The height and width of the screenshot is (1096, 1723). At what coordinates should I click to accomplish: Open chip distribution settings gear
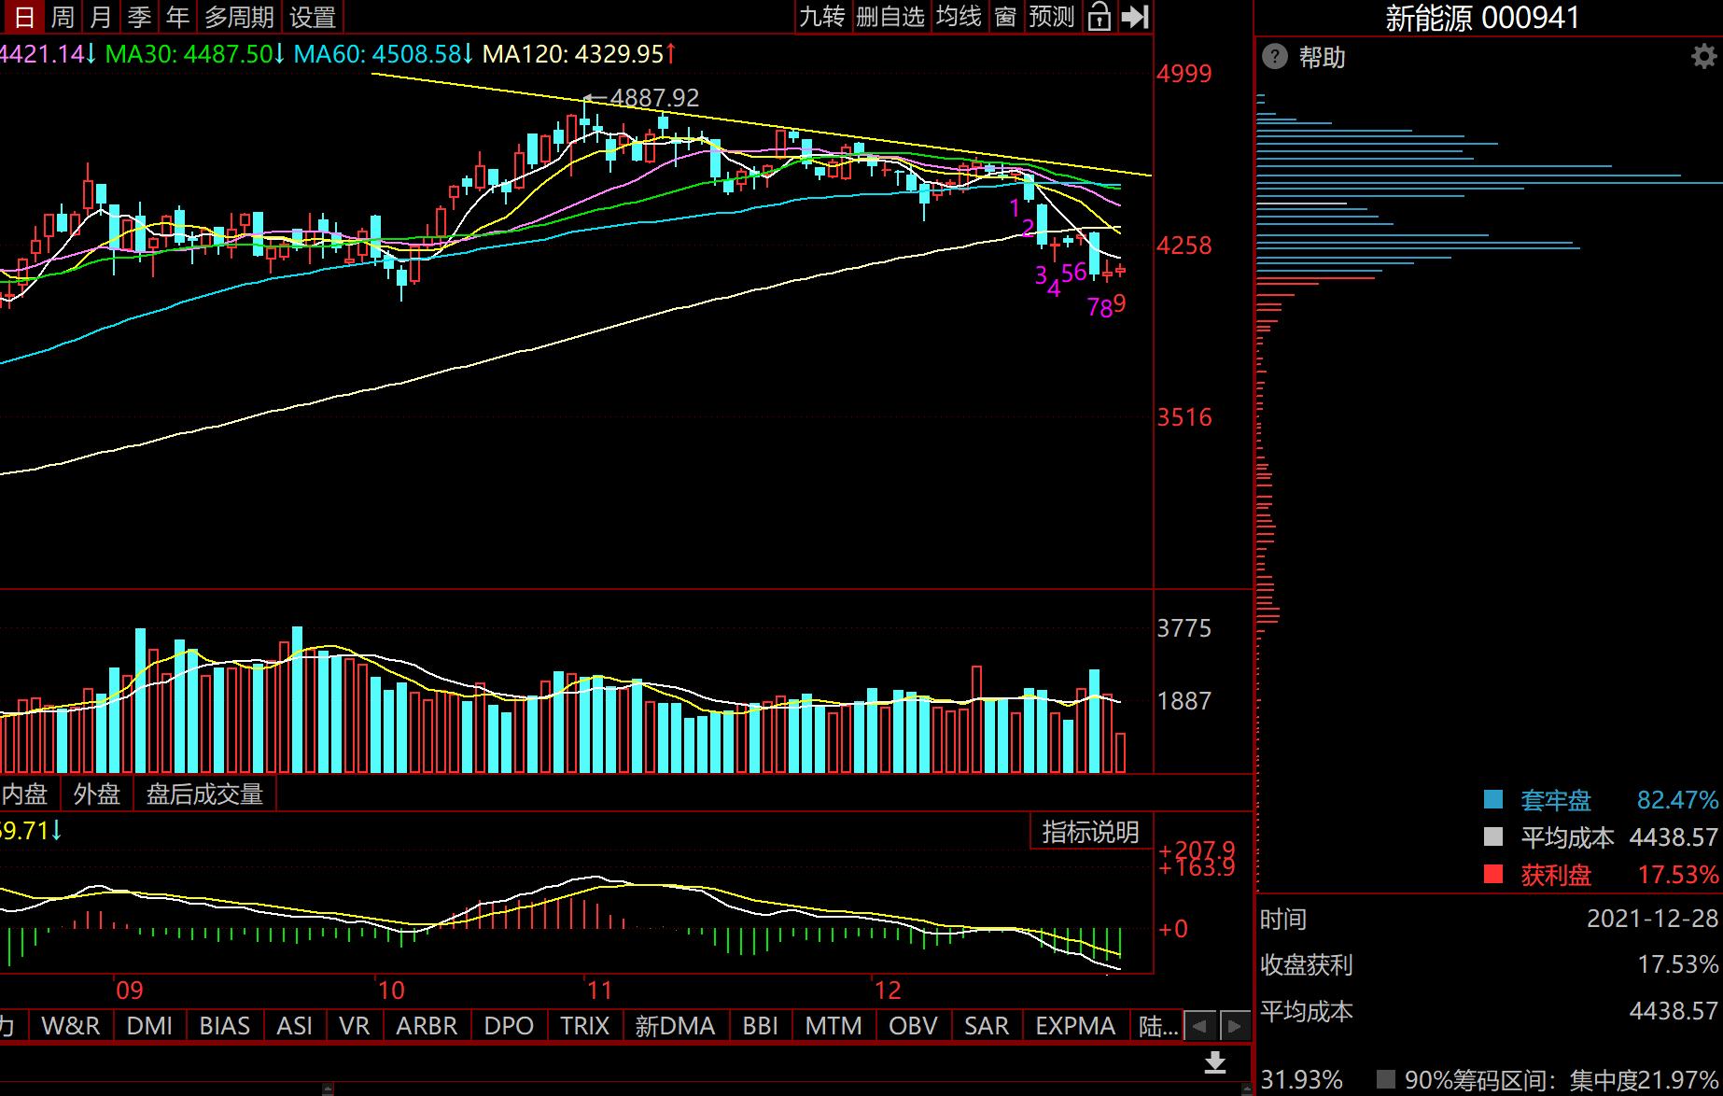(x=1703, y=57)
